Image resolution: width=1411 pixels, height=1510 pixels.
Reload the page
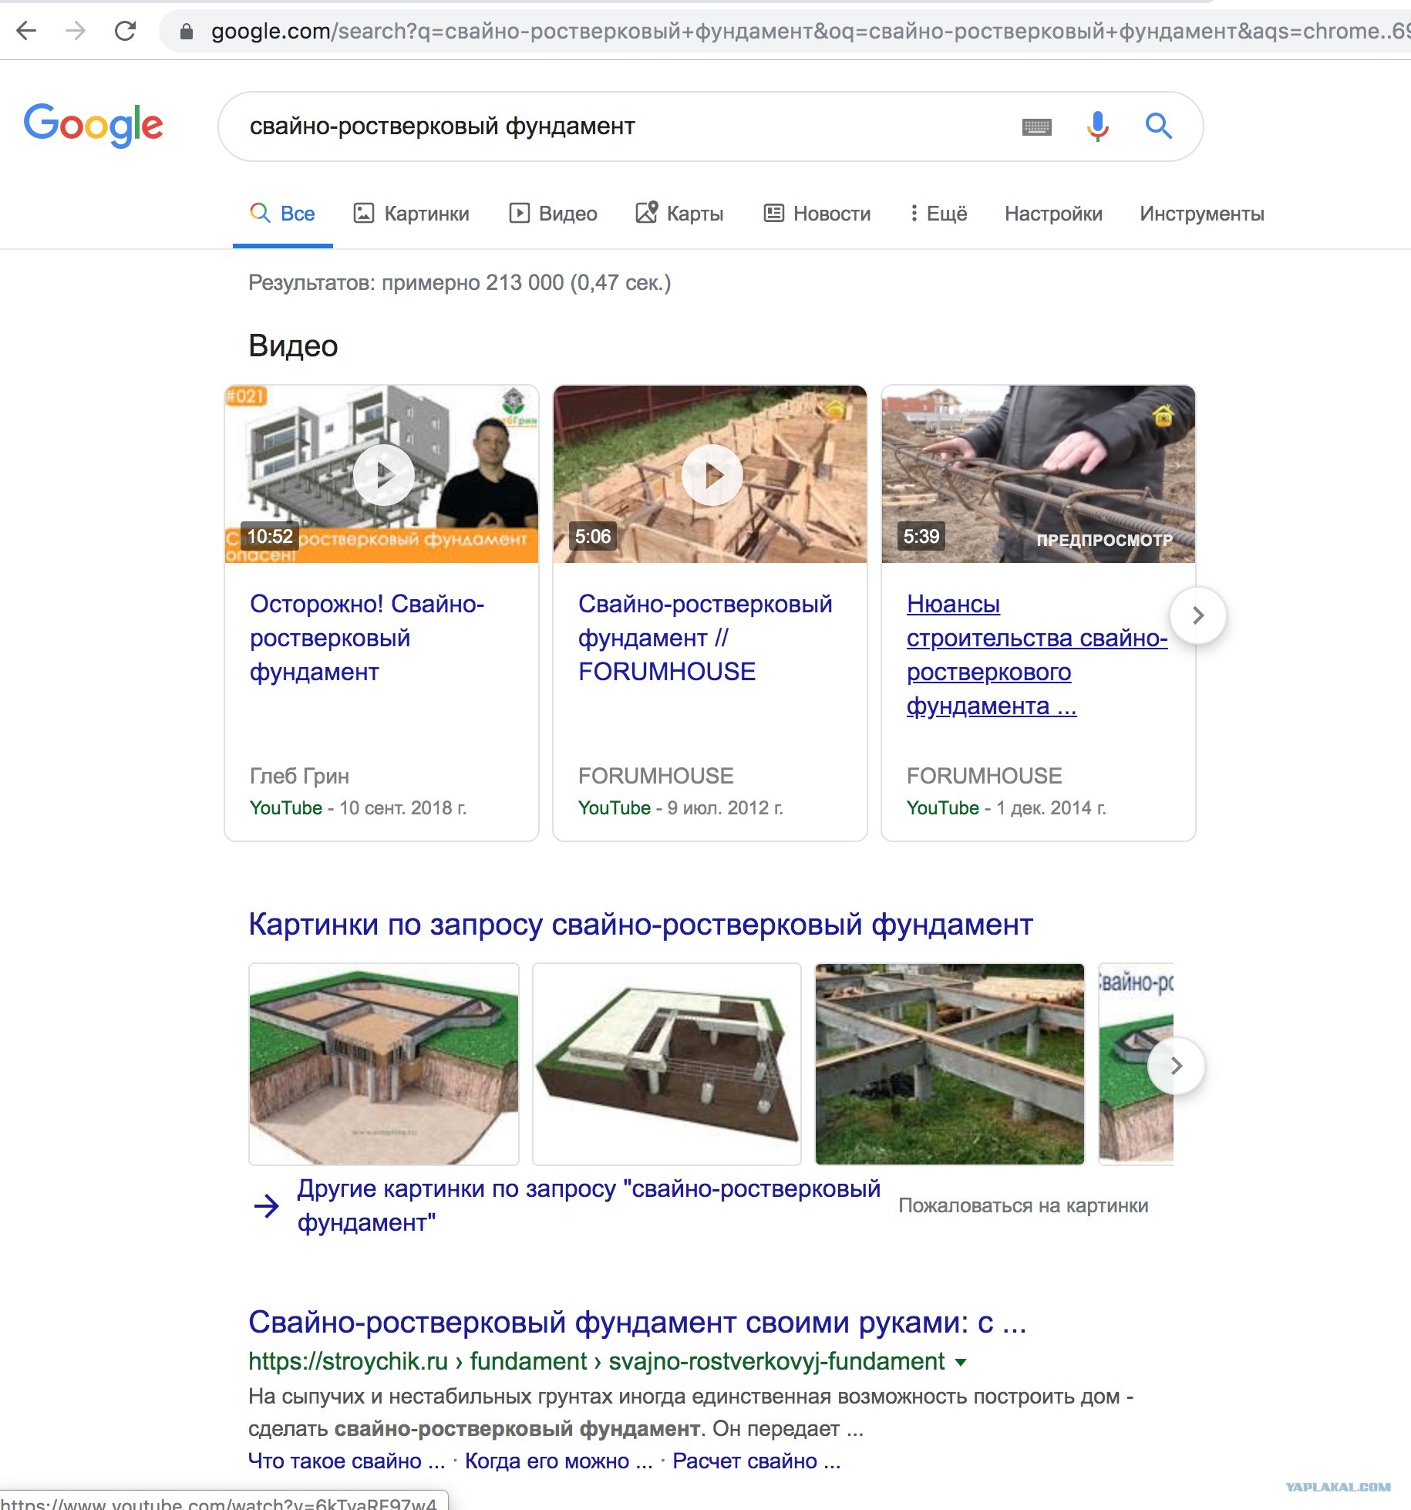125,31
